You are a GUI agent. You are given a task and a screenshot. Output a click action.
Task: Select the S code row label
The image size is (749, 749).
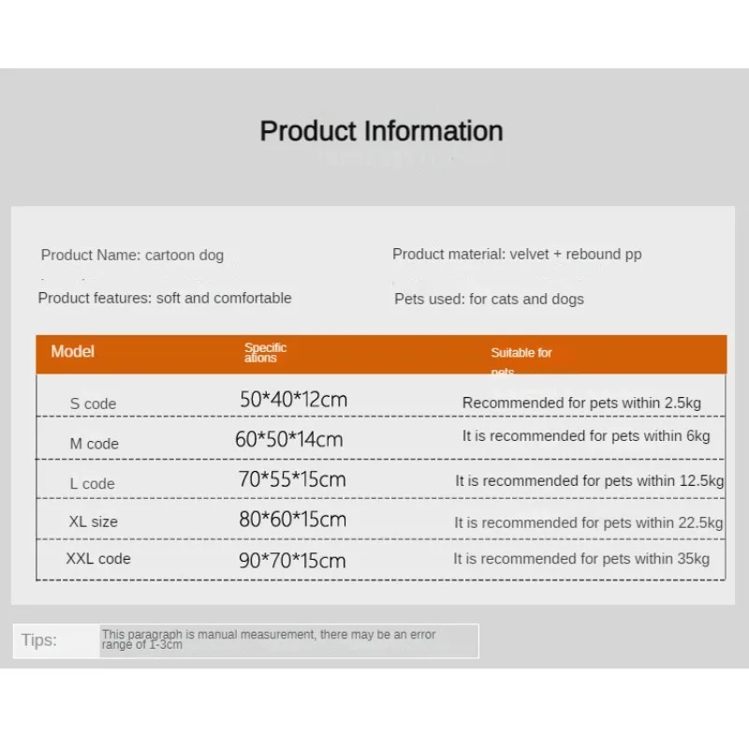point(93,404)
